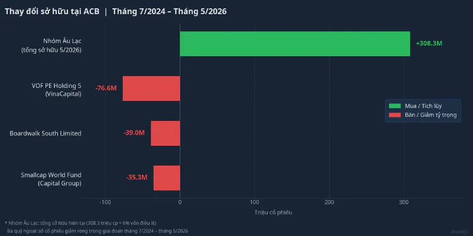Click the 300 tick on the x-axis
This screenshot has width=473, height=236.
point(404,202)
